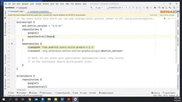Open the HUAWEI ELE-L29 device dropdown

[115, 8]
